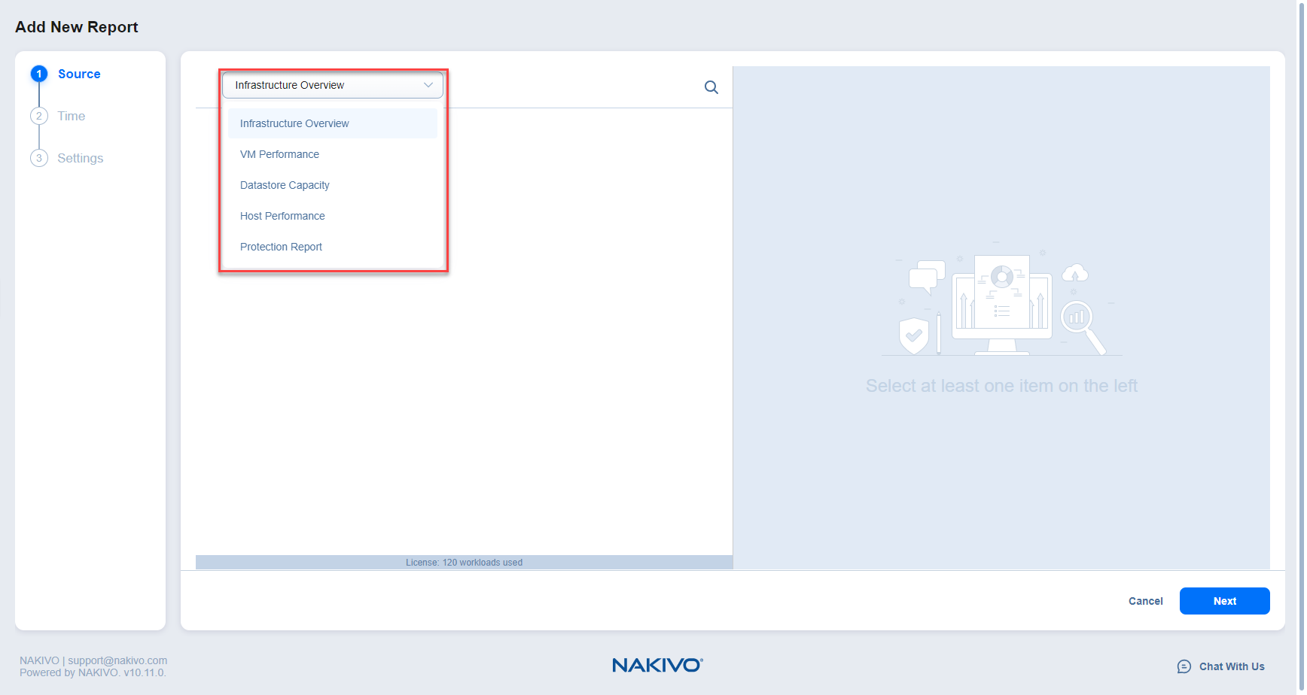The width and height of the screenshot is (1307, 695).
Task: Click the License workloads used bar
Action: (464, 562)
